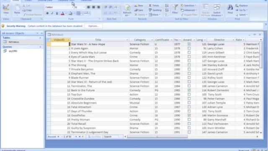The height and width of the screenshot is (151, 268).
Task: Click Toggle Filter
Action: pos(189,15)
